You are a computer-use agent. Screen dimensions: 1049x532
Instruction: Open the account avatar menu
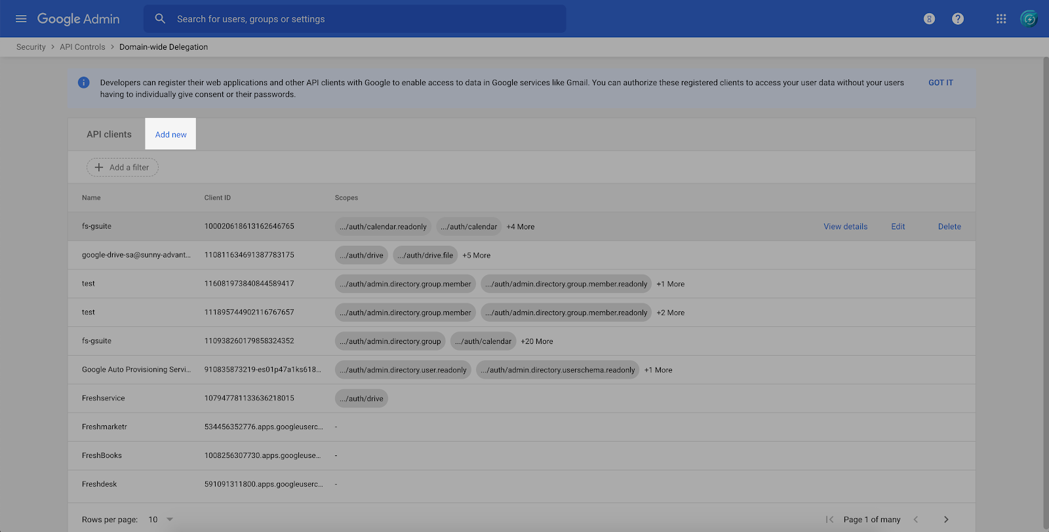pyautogui.click(x=1029, y=19)
